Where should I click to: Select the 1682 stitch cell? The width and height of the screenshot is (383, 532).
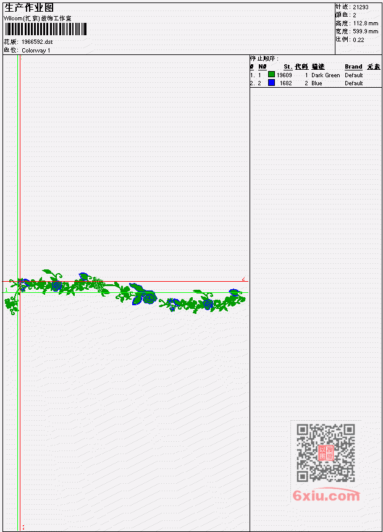pos(285,83)
